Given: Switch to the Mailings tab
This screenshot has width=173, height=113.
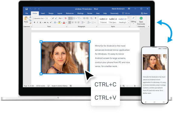Looking at the screenshot, I should click(x=80, y=13).
